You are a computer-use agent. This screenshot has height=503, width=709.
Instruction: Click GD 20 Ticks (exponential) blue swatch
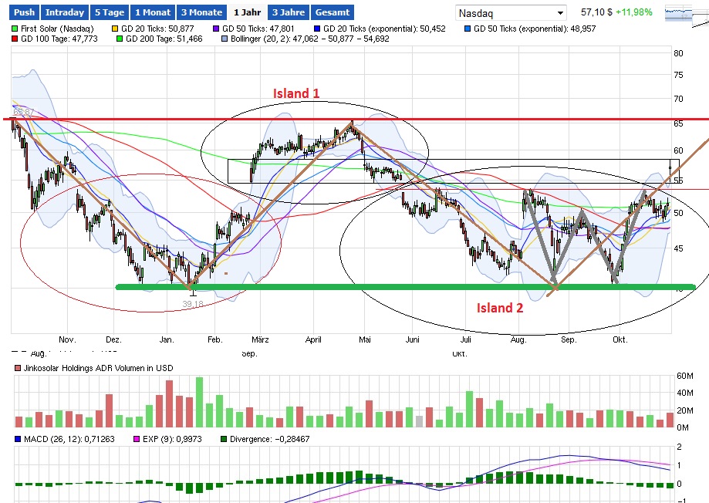[x=317, y=29]
